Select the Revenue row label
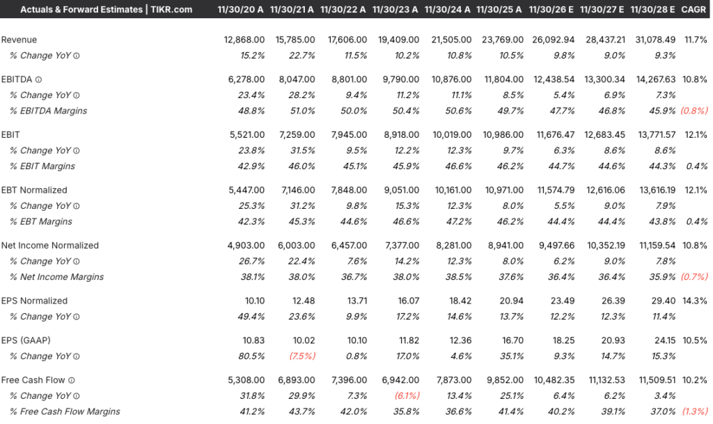 coord(19,40)
